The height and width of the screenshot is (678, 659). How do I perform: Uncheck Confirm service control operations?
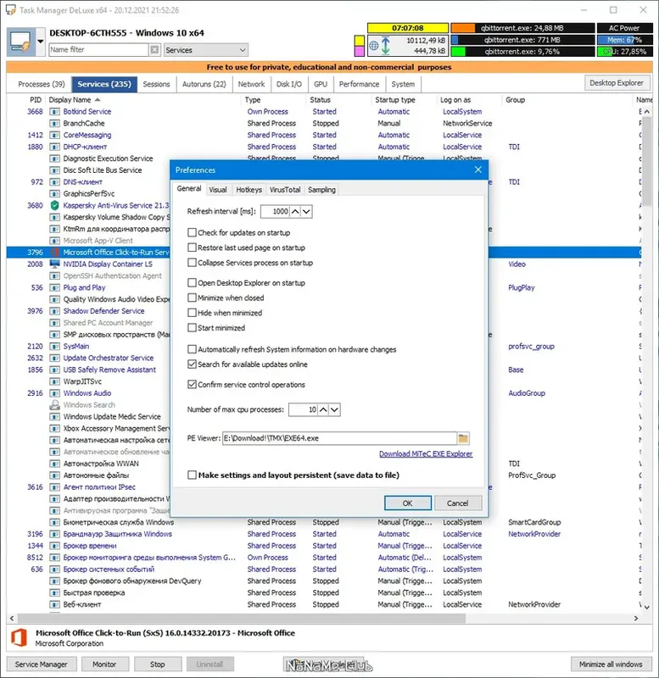click(193, 385)
